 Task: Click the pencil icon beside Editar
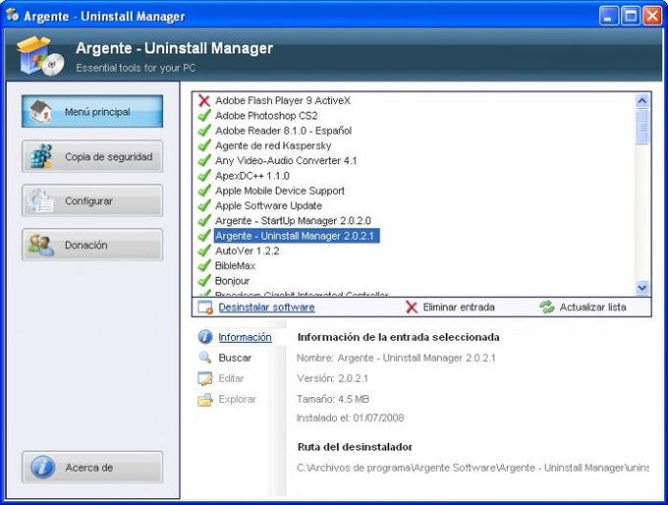point(205,378)
